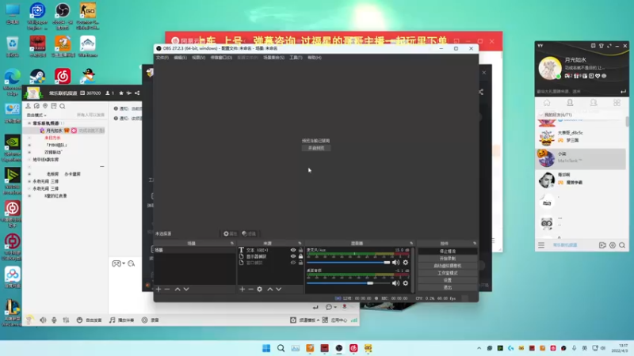Add a new scene in OBS
Screen dimensions: 634x356
tap(158, 289)
